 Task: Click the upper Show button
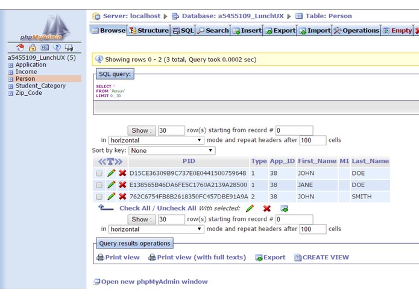click(x=142, y=130)
